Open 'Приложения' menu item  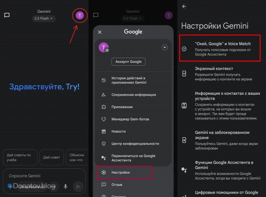pyautogui.click(x=133, y=107)
